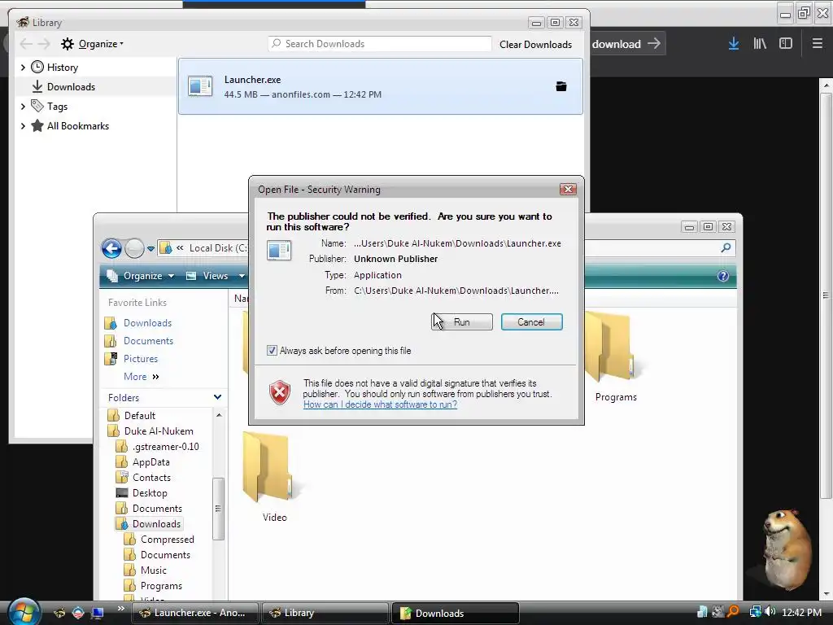Image resolution: width=833 pixels, height=625 pixels.
Task: Click the orange magnifier tray icon
Action: (733, 612)
